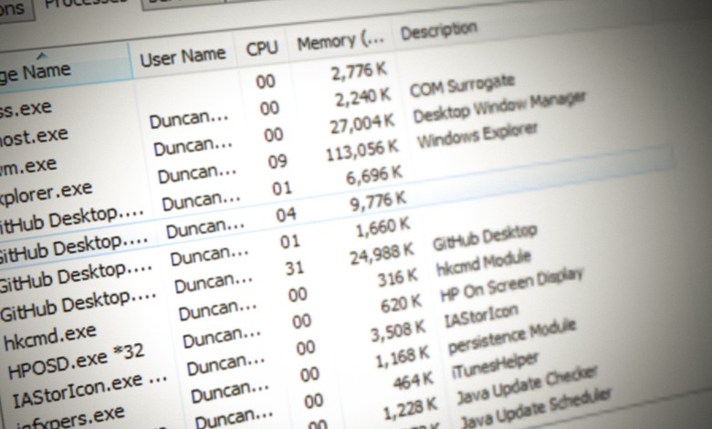Click the CPU value 31
The height and width of the screenshot is (429, 712).
tap(294, 268)
